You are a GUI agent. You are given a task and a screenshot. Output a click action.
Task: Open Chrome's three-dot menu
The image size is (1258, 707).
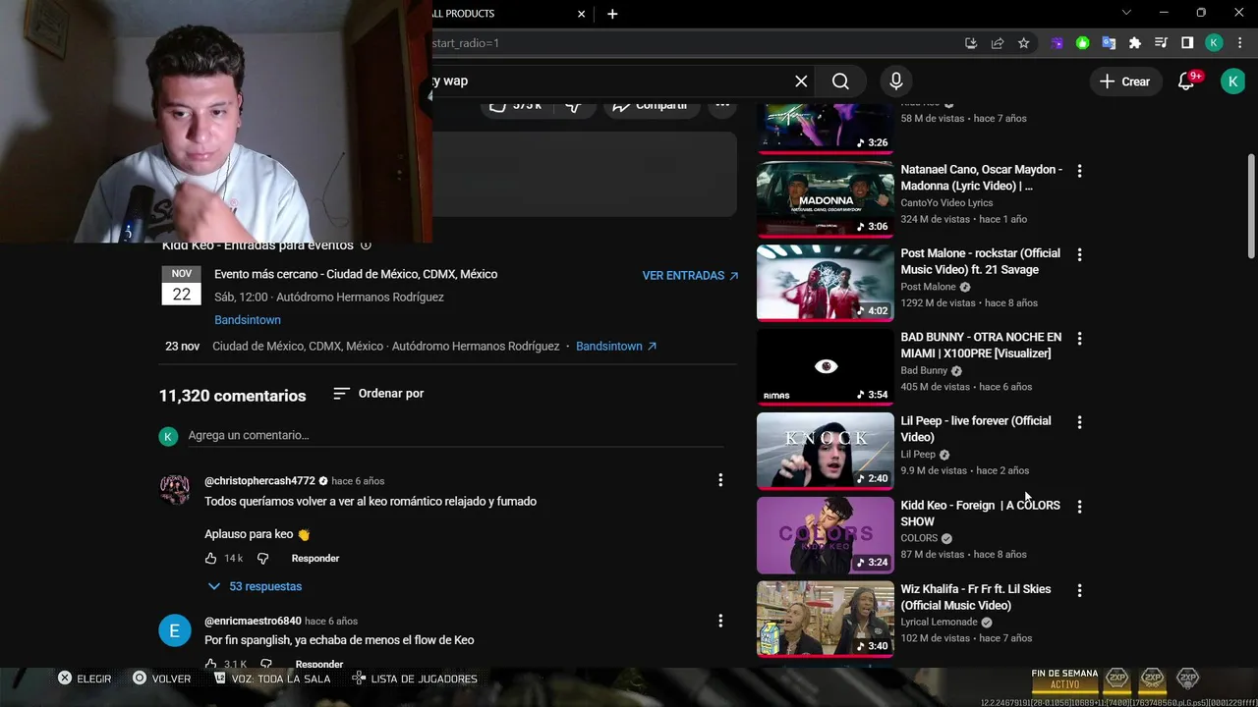(x=1239, y=43)
